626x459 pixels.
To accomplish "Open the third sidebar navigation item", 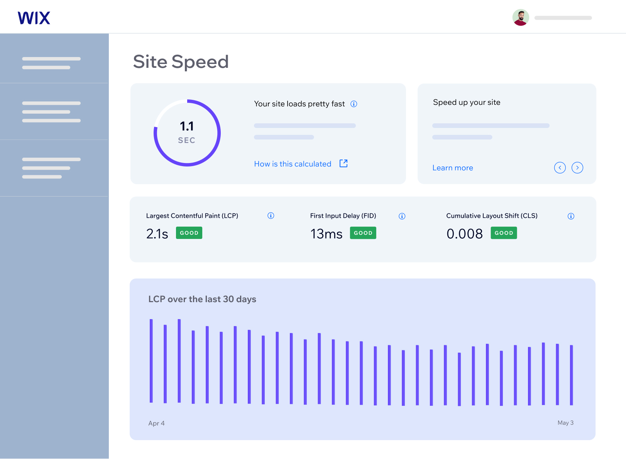I will tap(52, 168).
